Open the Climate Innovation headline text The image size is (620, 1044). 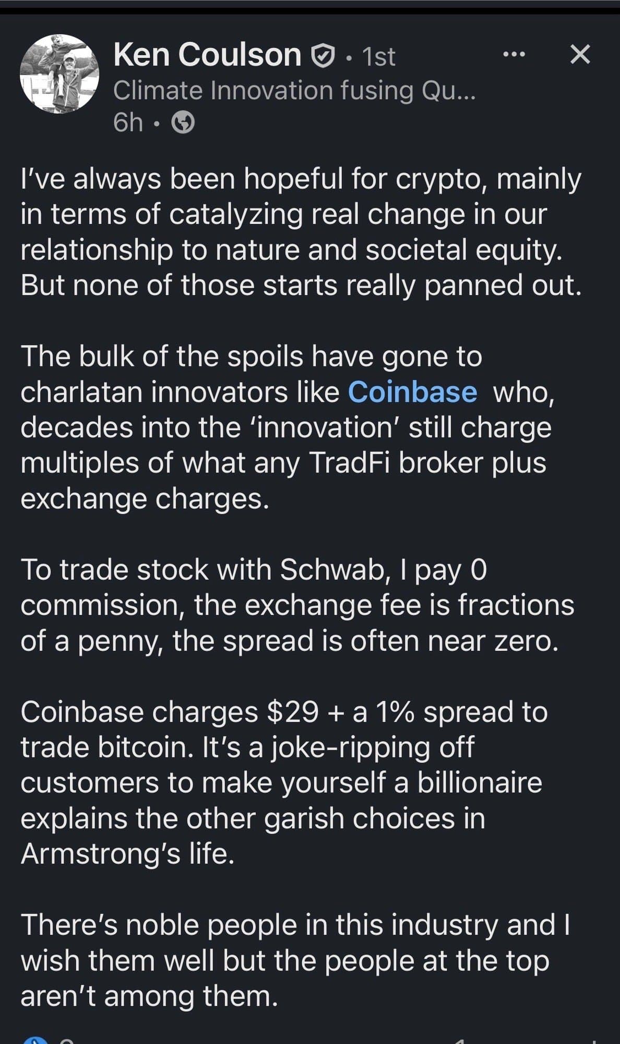point(294,90)
